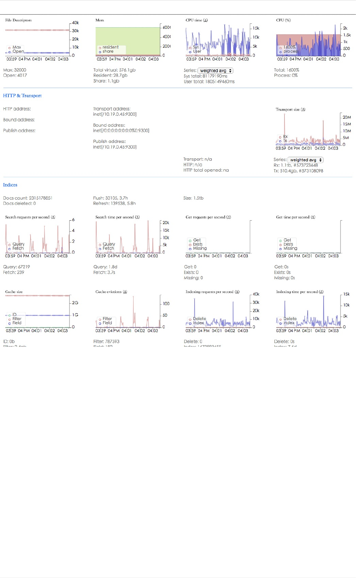Click the Transport size chart plot
The width and height of the screenshot is (356, 578).
point(308,128)
